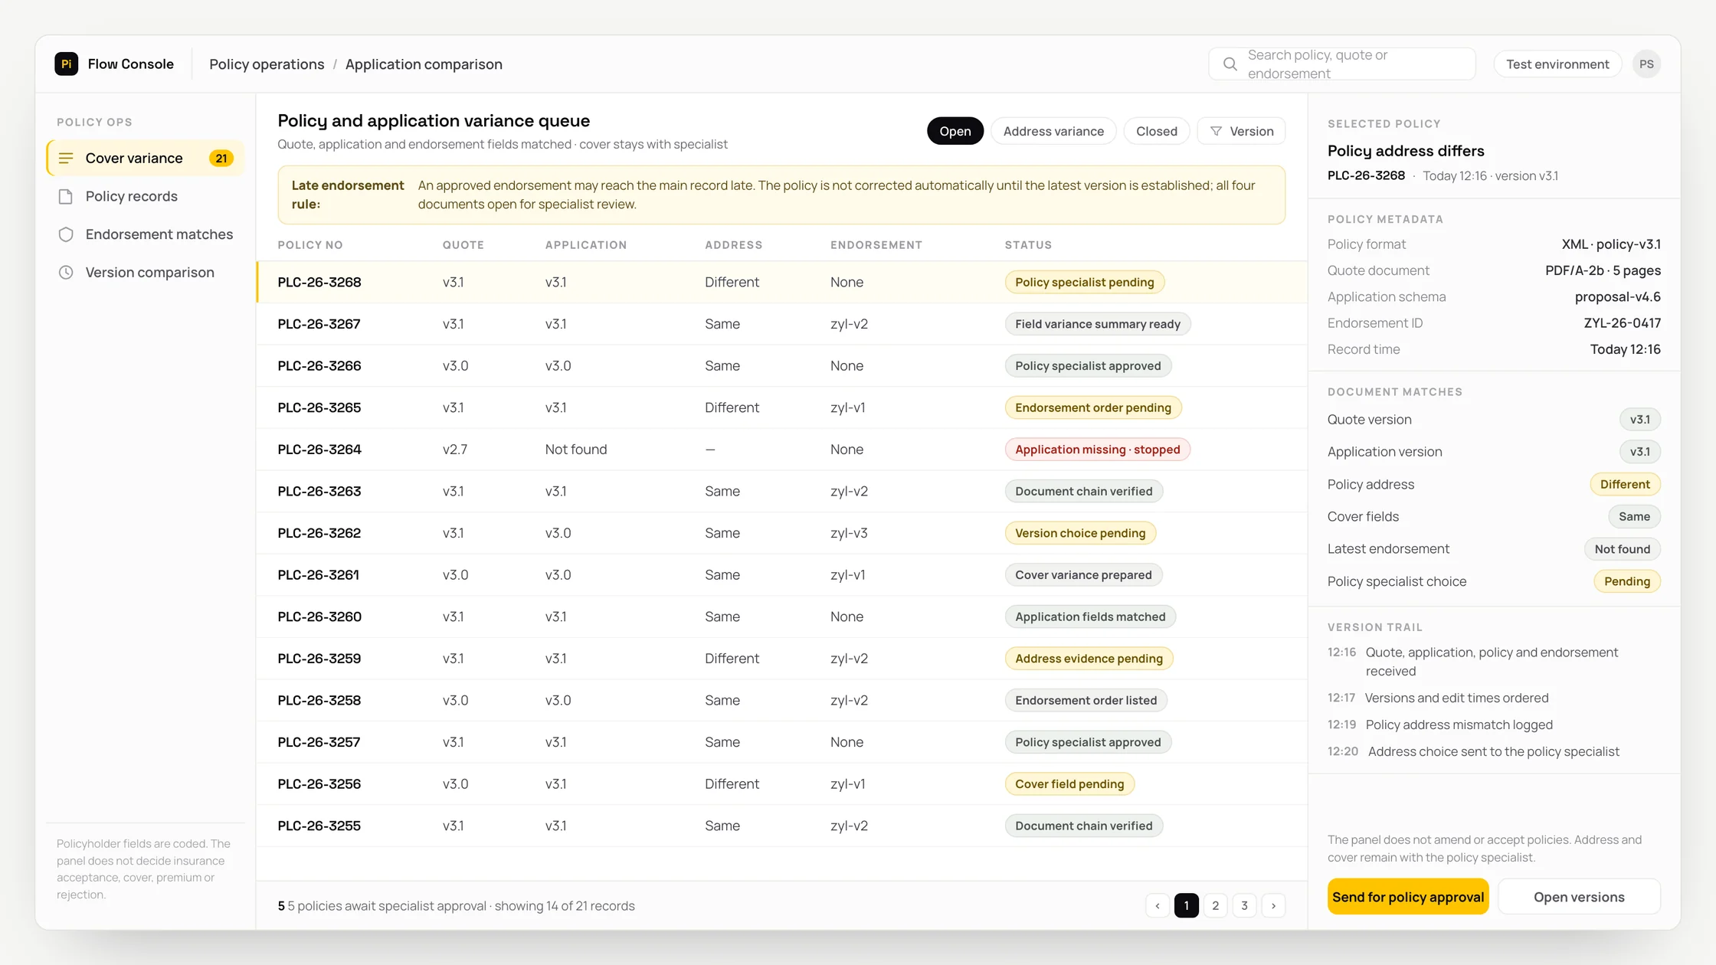
Task: Open Policy records in sidebar
Action: 146,197
